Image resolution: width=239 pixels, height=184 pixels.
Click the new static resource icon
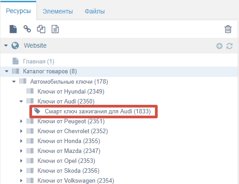tap(55, 29)
